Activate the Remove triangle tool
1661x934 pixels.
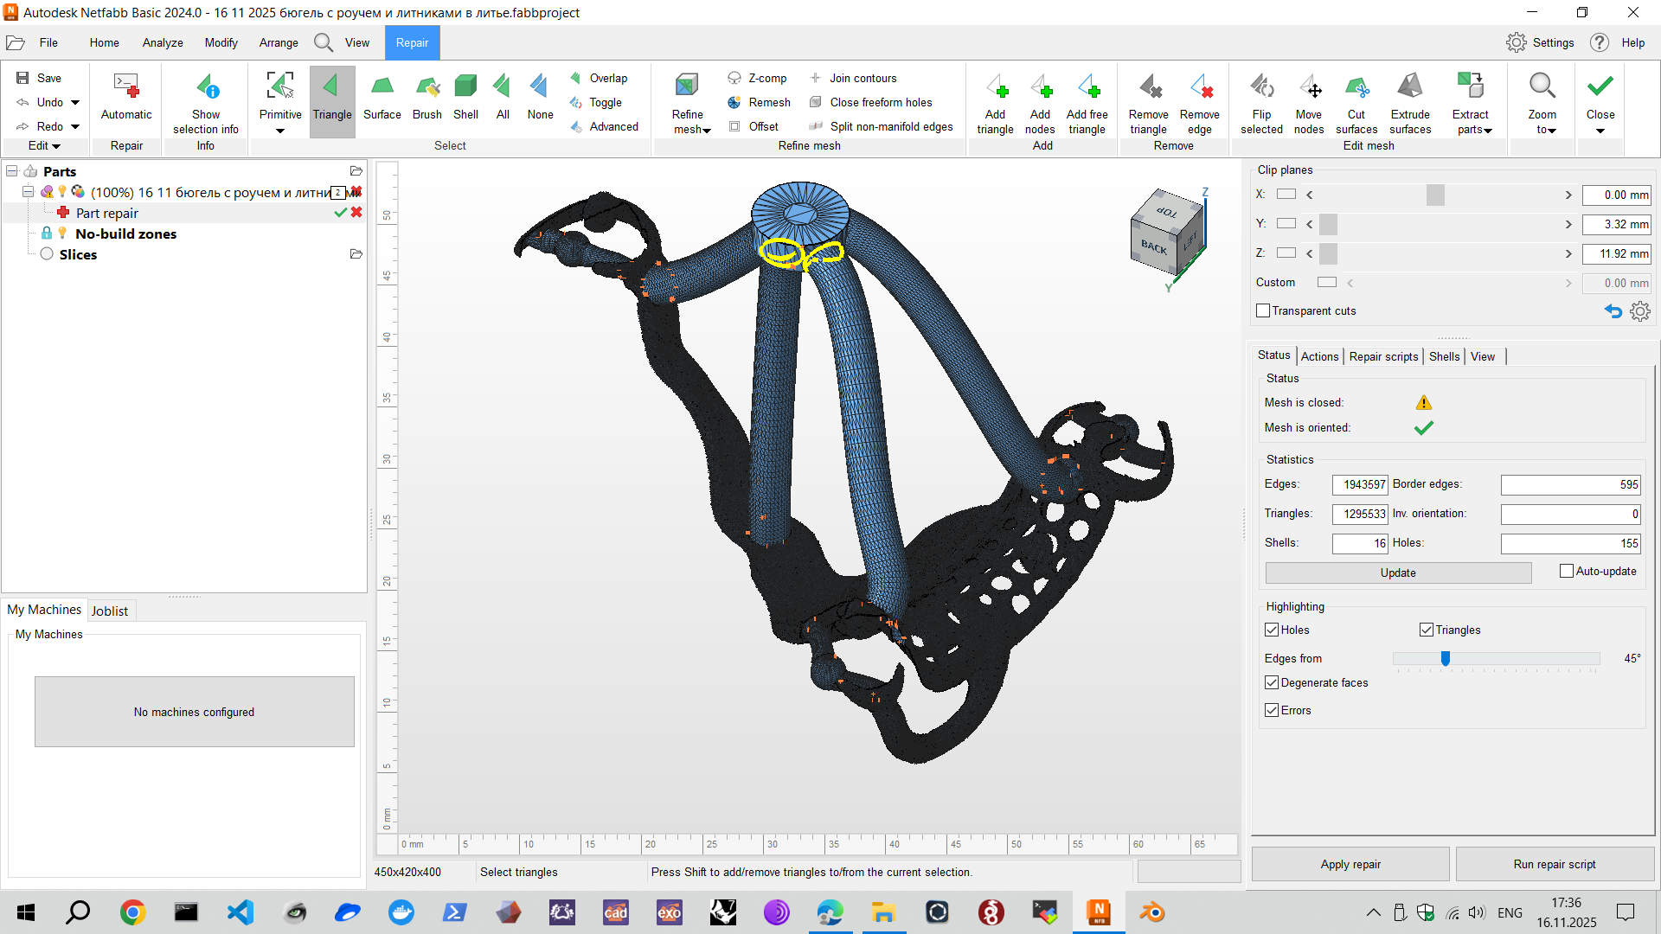[x=1148, y=99]
